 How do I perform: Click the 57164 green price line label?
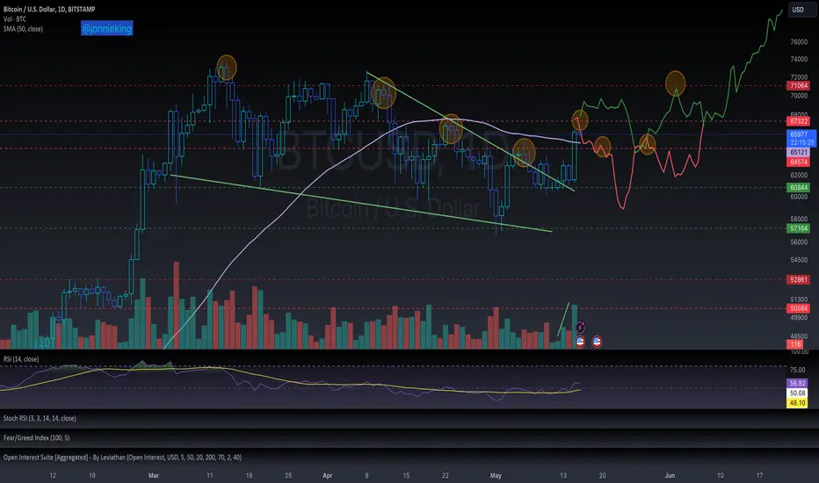(799, 228)
